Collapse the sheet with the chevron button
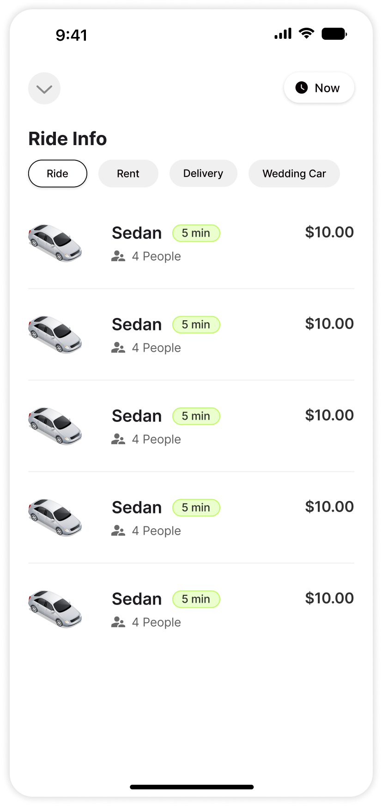Image resolution: width=382 pixels, height=806 pixels. 44,88
